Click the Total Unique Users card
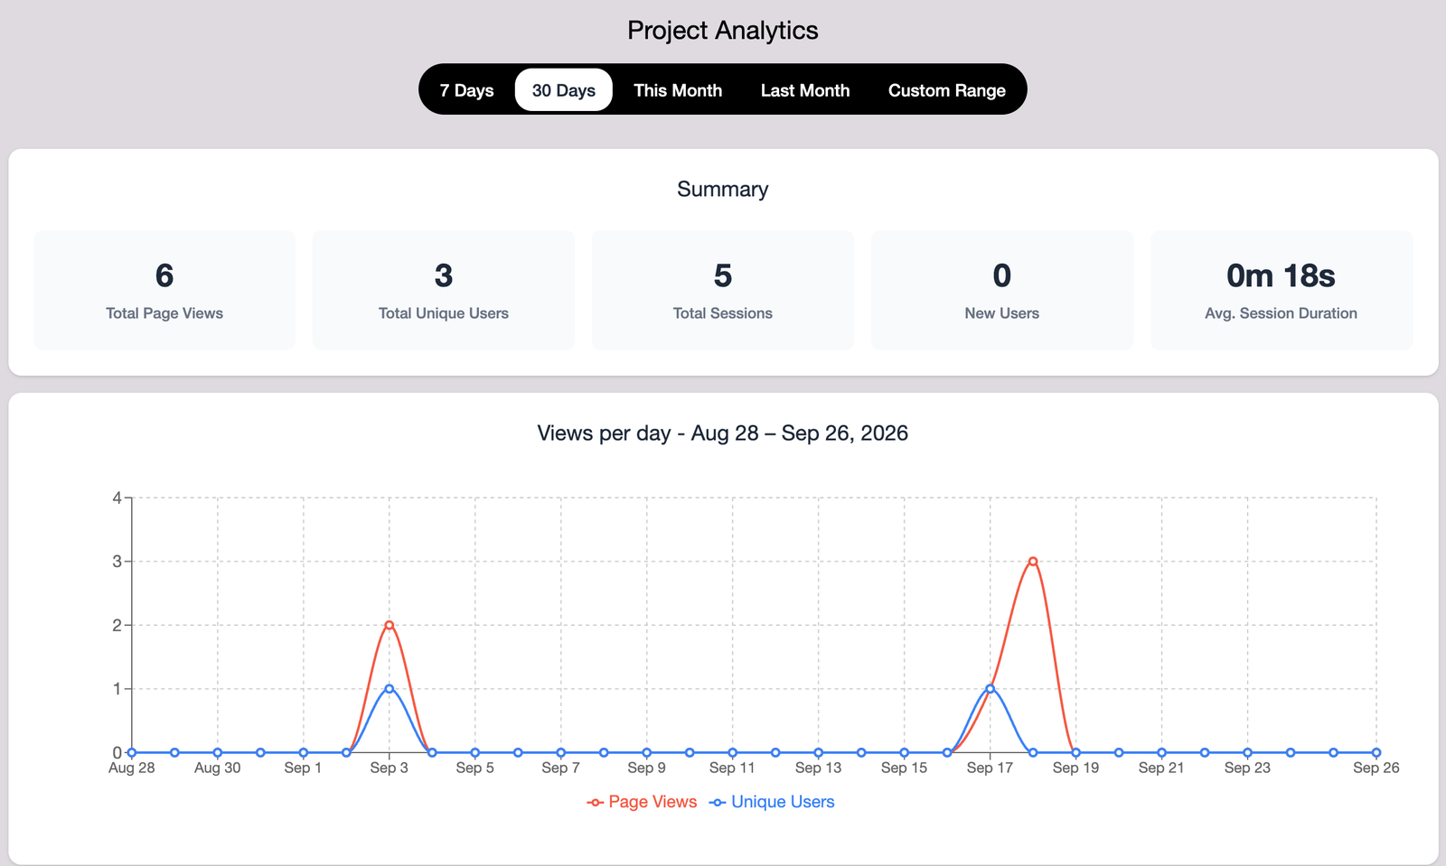The height and width of the screenshot is (866, 1446). [444, 290]
